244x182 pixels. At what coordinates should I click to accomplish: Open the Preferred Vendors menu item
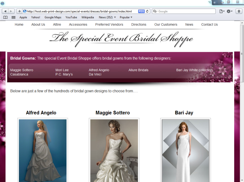click(x=109, y=25)
